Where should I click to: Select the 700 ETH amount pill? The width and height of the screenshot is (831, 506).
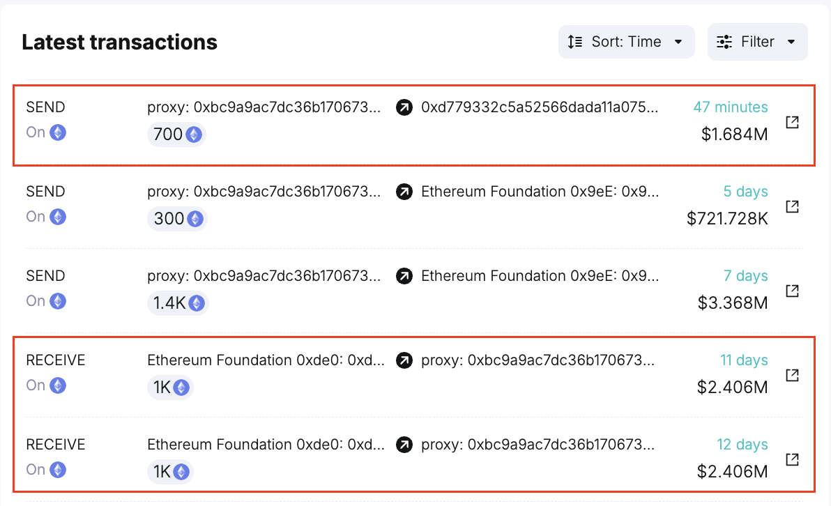[x=176, y=135]
